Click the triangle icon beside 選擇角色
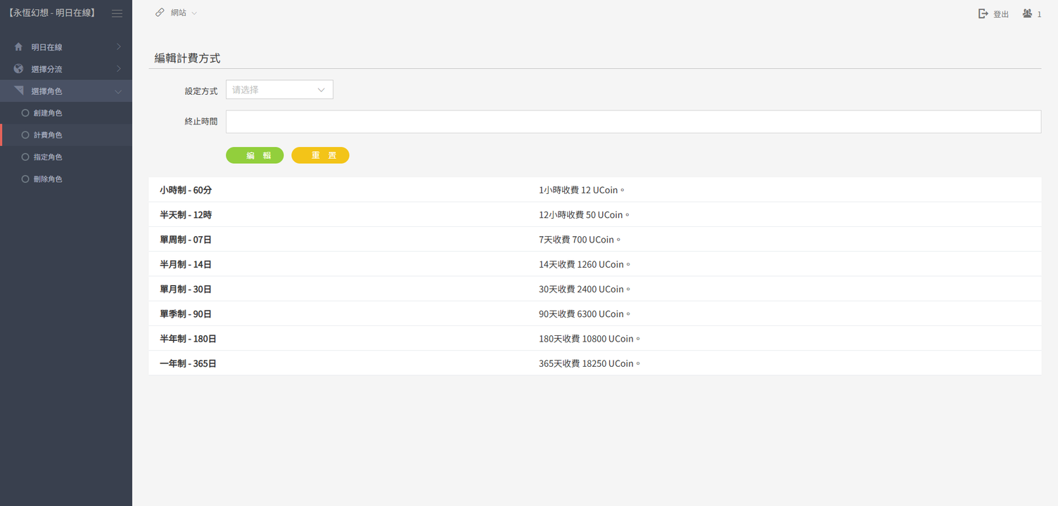The image size is (1058, 506). (19, 91)
